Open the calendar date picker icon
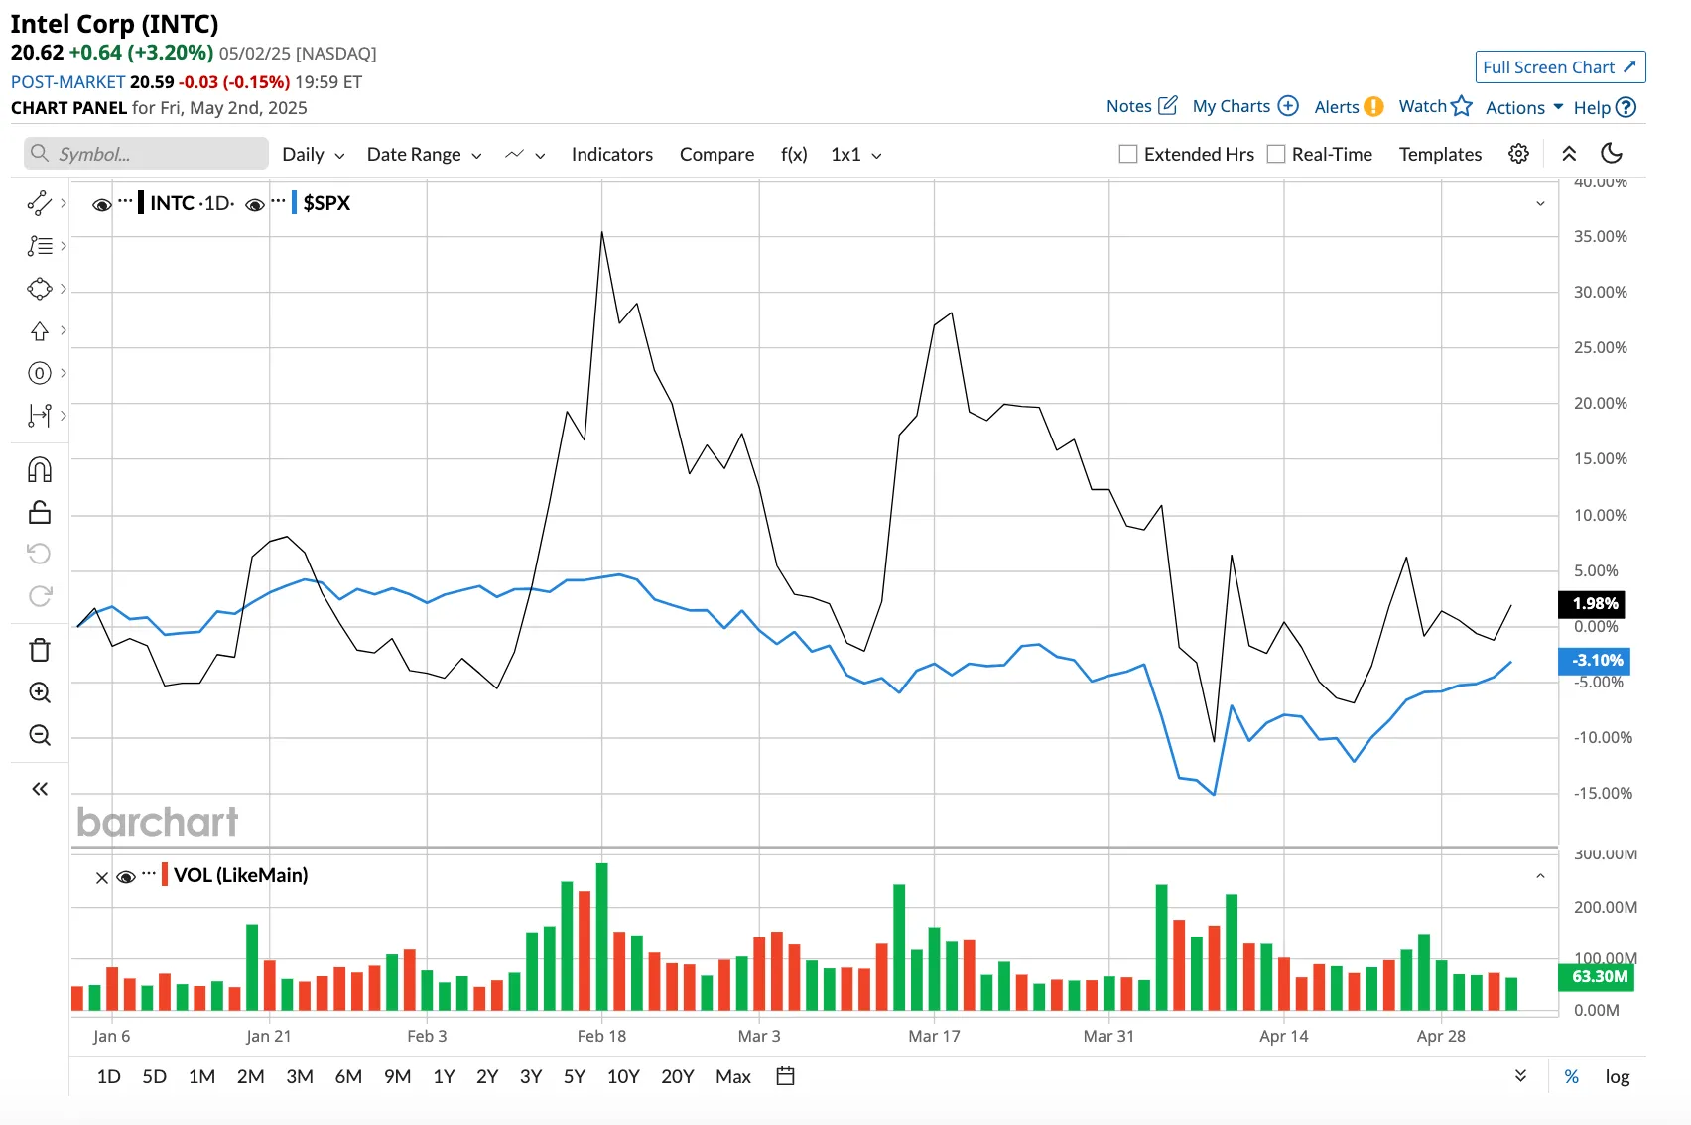 coord(785,1076)
